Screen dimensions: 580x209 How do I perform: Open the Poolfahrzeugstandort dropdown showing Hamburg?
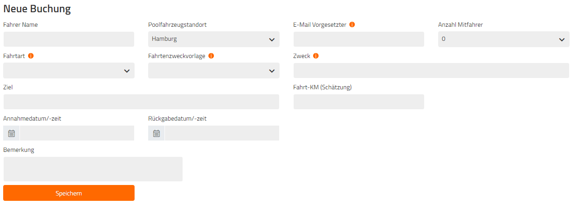click(x=214, y=39)
